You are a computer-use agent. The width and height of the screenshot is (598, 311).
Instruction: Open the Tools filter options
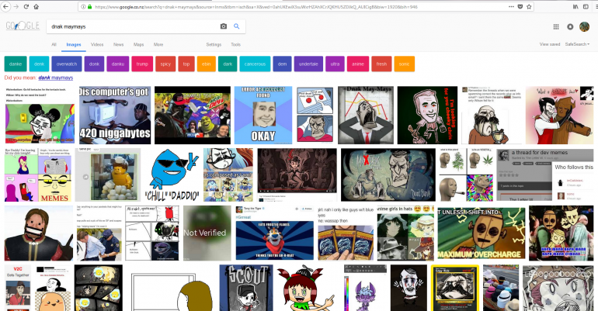coord(235,44)
